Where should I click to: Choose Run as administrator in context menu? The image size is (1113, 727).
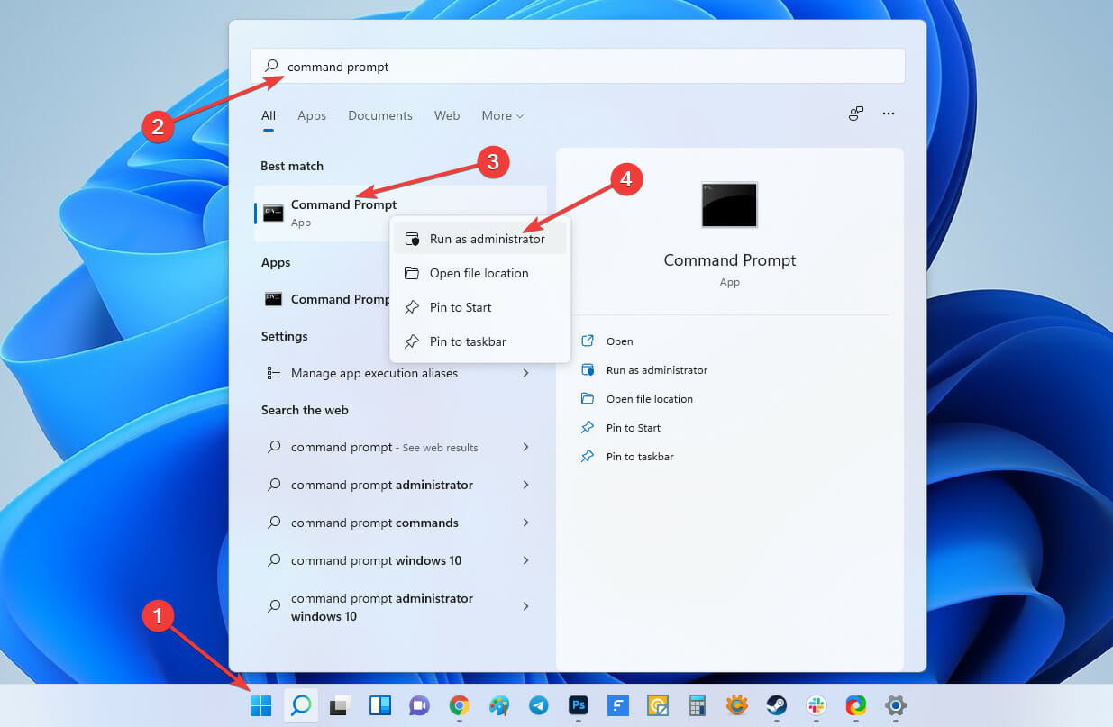point(480,239)
